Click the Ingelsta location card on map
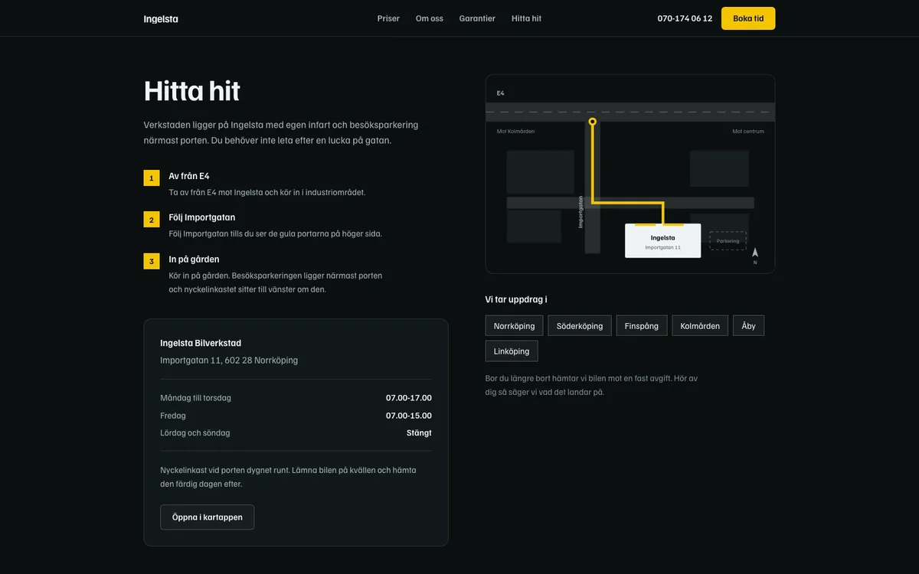 coord(663,241)
